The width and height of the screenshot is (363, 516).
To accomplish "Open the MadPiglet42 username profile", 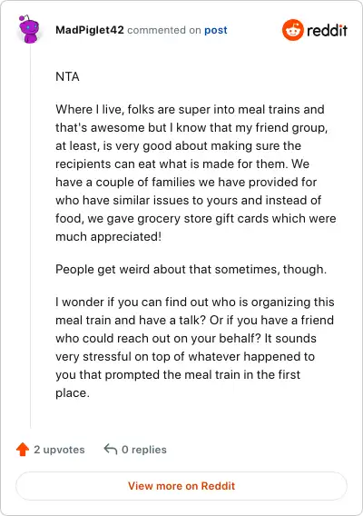I will 90,30.
